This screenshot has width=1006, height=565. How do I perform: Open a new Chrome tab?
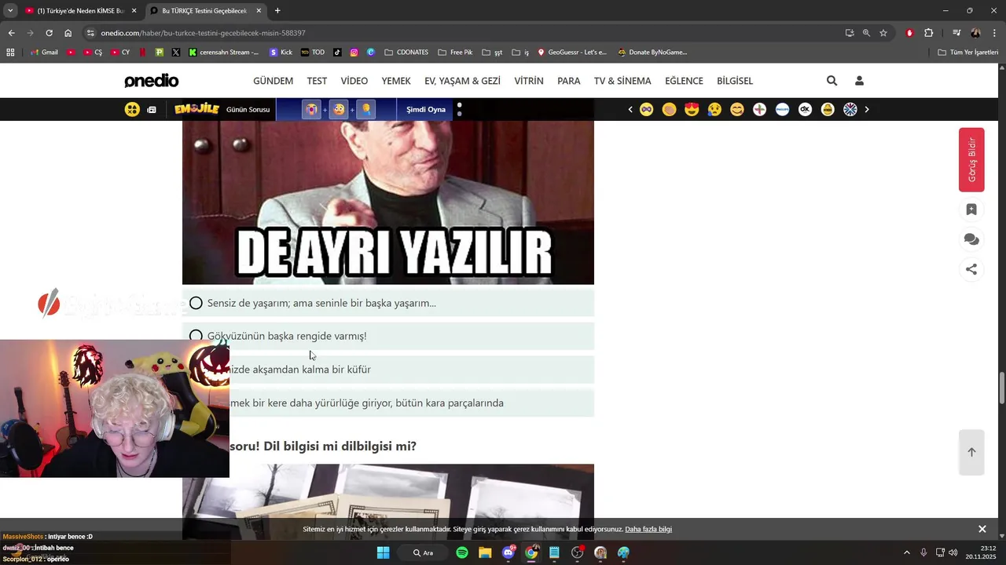277,11
